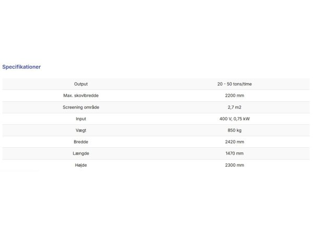Select the Længde row label

[81, 153]
